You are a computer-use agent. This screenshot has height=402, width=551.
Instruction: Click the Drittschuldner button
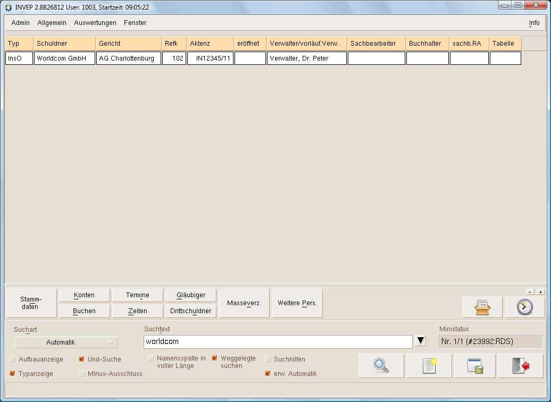click(x=191, y=311)
